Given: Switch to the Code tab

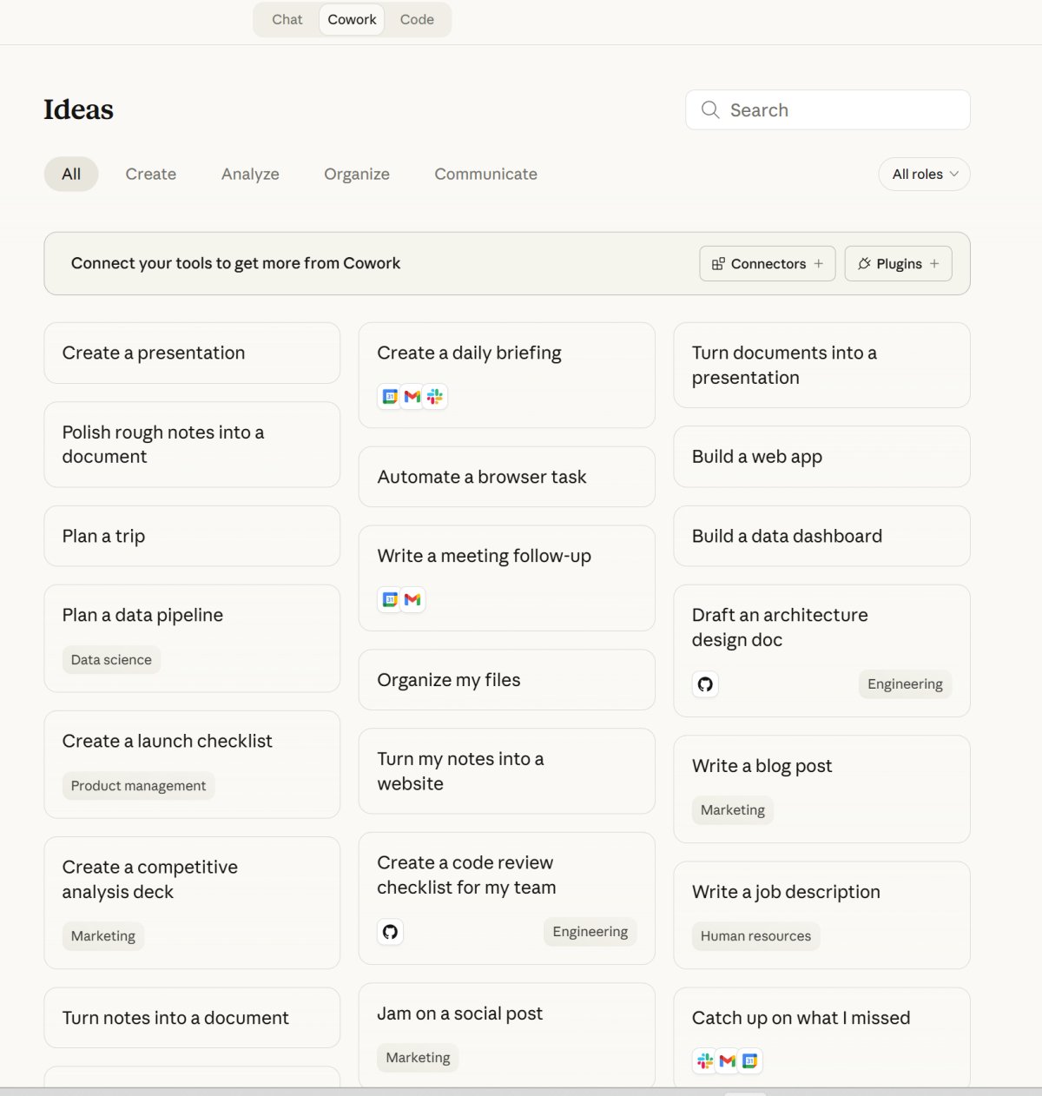Looking at the screenshot, I should pyautogui.click(x=417, y=20).
